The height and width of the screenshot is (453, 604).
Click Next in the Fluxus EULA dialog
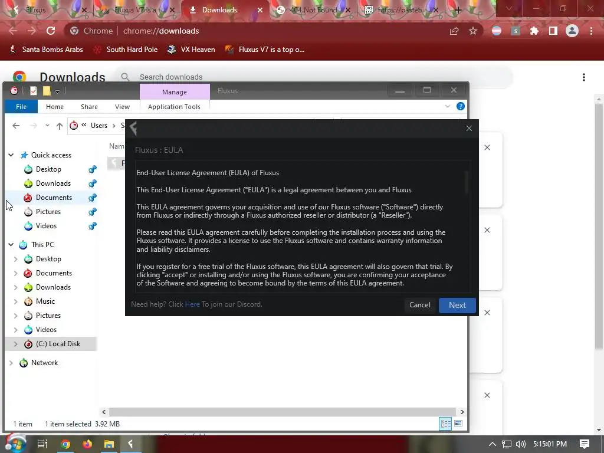[457, 305]
